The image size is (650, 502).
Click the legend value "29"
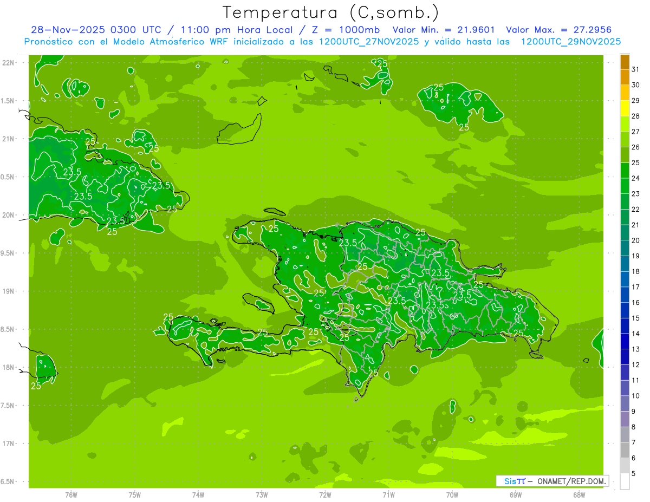pos(635,100)
